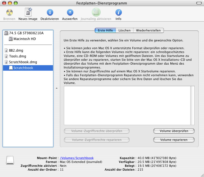The width and height of the screenshot is (204, 177).
Task: Open the Info toolbar icon
Action: pos(119,12)
